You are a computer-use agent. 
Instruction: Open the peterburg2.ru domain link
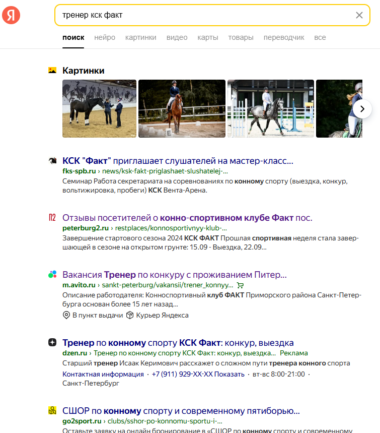coord(86,228)
